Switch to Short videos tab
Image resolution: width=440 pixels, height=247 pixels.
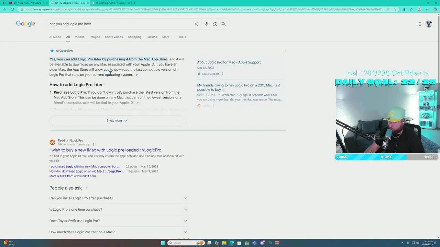click(x=114, y=37)
